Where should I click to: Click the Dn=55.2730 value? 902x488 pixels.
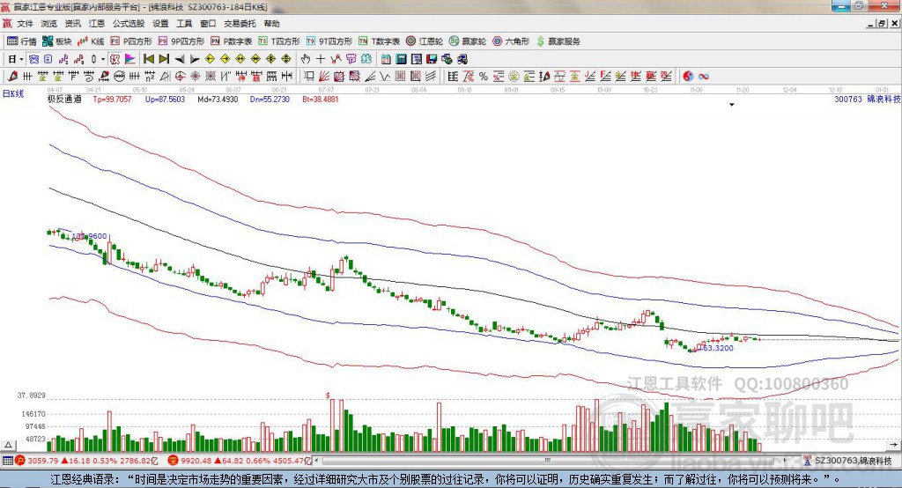(270, 99)
